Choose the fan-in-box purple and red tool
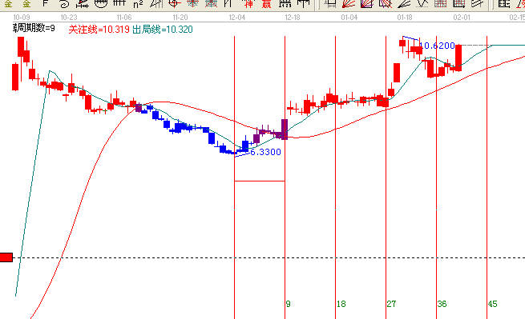 click(367, 4)
